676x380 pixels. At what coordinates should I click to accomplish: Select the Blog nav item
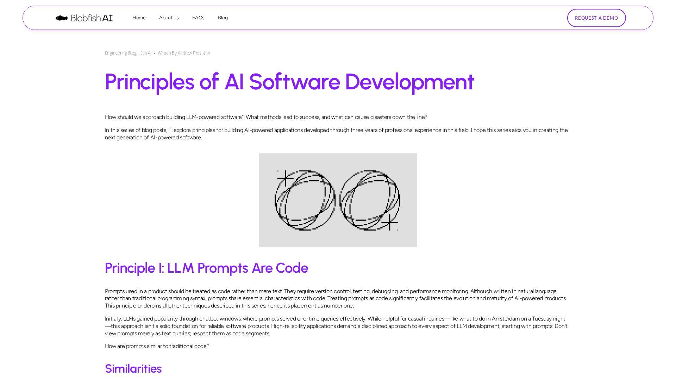point(223,18)
